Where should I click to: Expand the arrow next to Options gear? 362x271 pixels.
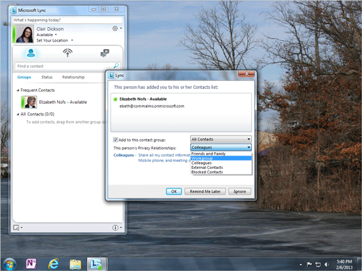coord(121,28)
